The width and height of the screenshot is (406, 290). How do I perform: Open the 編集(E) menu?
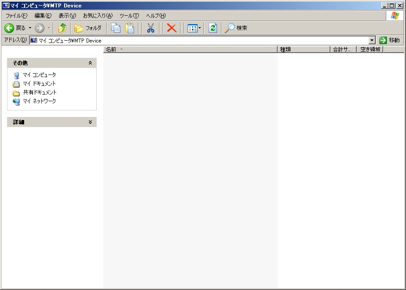(x=43, y=16)
